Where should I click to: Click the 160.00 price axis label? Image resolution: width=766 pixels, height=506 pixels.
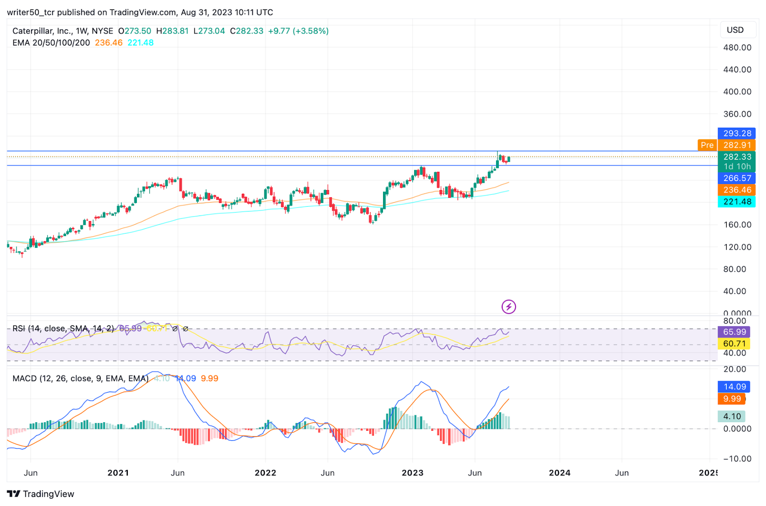point(737,225)
